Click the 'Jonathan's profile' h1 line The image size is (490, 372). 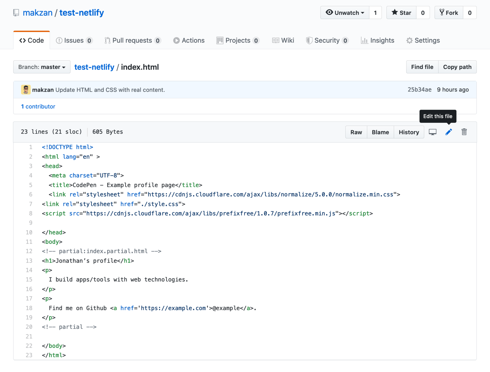(88, 261)
